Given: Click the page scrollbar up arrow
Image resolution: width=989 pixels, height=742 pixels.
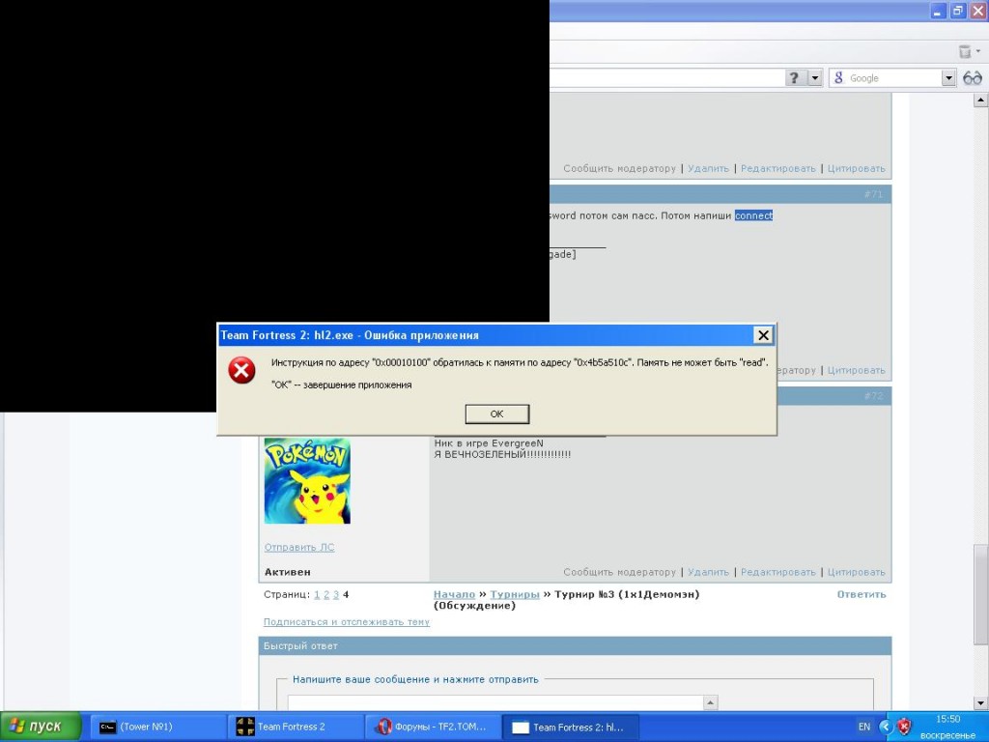Looking at the screenshot, I should point(981,100).
